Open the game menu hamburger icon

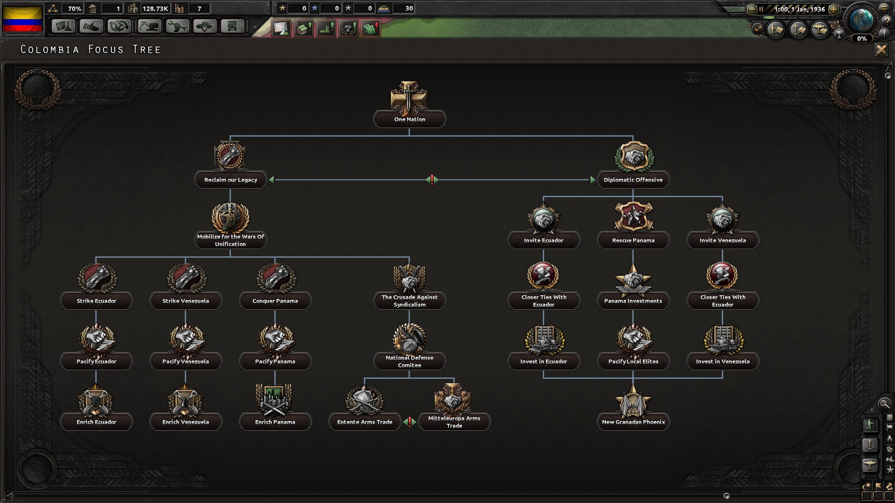[x=884, y=7]
